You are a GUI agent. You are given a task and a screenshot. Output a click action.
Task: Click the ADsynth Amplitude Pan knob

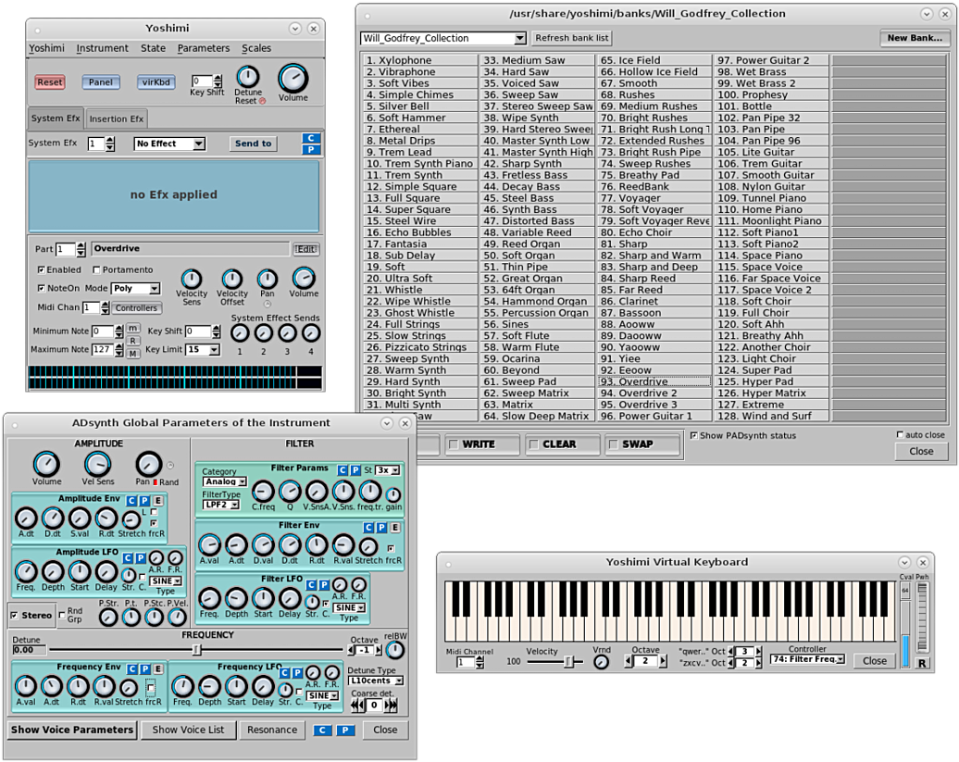point(148,464)
